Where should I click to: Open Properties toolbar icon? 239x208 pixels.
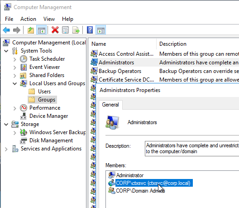point(65,30)
